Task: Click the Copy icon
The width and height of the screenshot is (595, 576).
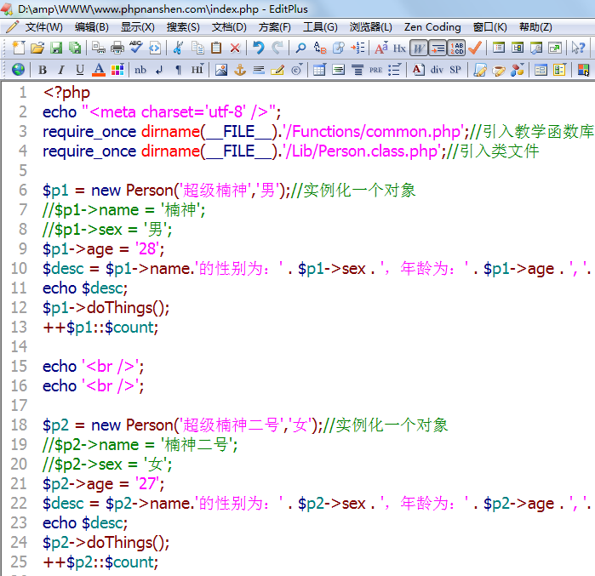Action: click(197, 48)
